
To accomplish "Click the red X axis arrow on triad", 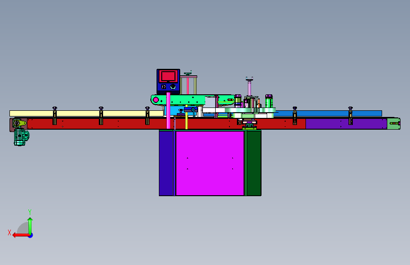I will 20,235.
